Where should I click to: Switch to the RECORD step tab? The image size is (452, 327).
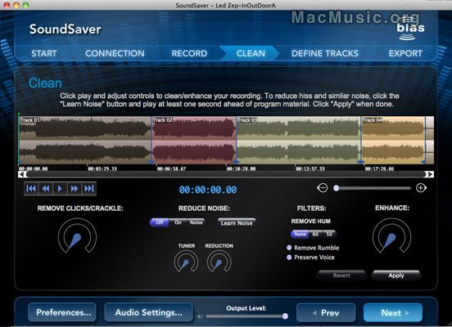[189, 53]
